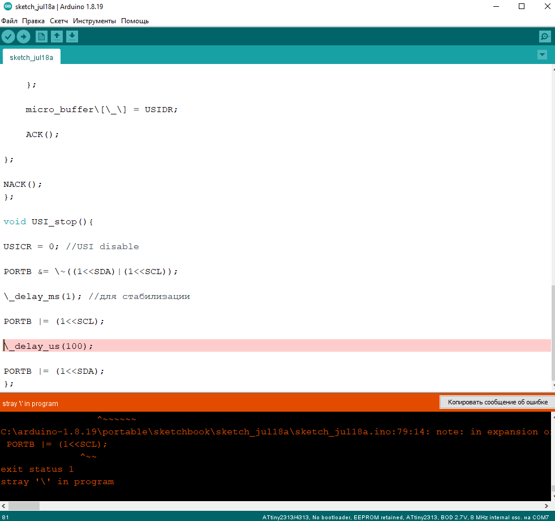Click stray '\' in program console message
This screenshot has height=521, width=555.
[57, 482]
